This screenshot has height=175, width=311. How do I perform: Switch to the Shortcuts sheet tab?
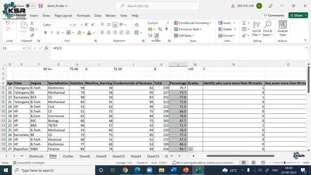click(x=36, y=156)
